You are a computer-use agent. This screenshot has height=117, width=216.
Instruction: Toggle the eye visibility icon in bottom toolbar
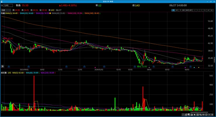[203, 115]
